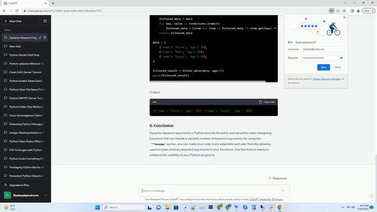Close the Save password popup
Viewport: 377px width, 212px height.
pyautogui.click(x=344, y=17)
